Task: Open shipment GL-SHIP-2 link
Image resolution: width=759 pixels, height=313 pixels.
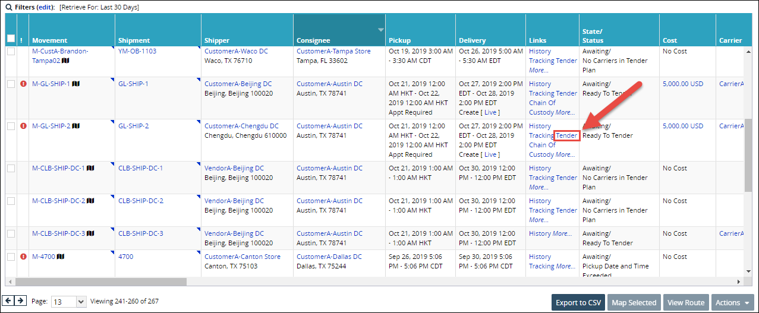Action: pos(134,126)
